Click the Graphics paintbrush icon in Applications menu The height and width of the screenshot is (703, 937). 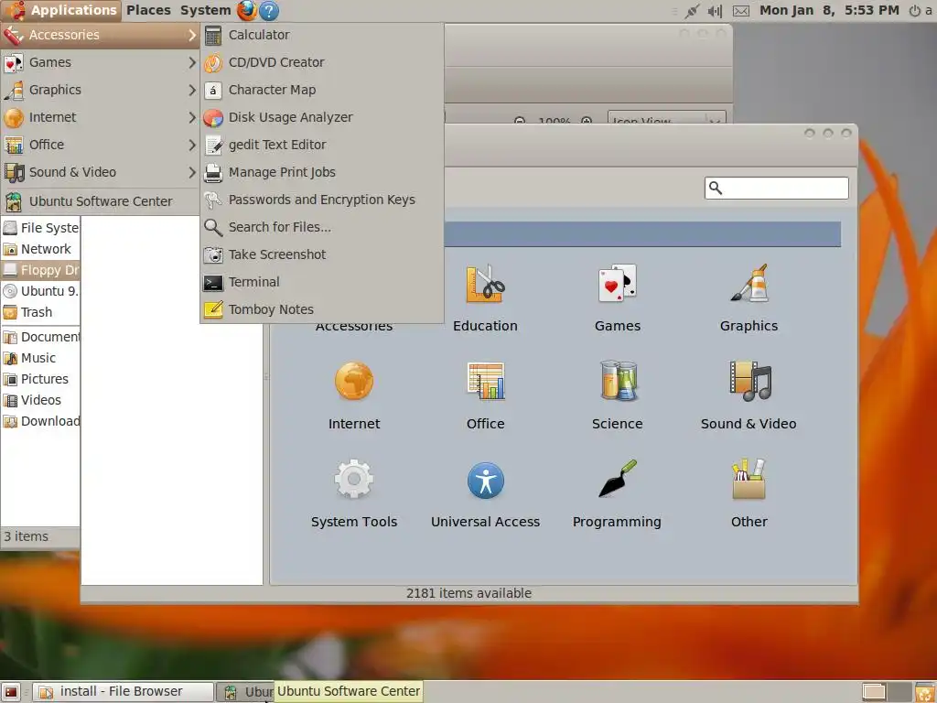[x=13, y=90]
